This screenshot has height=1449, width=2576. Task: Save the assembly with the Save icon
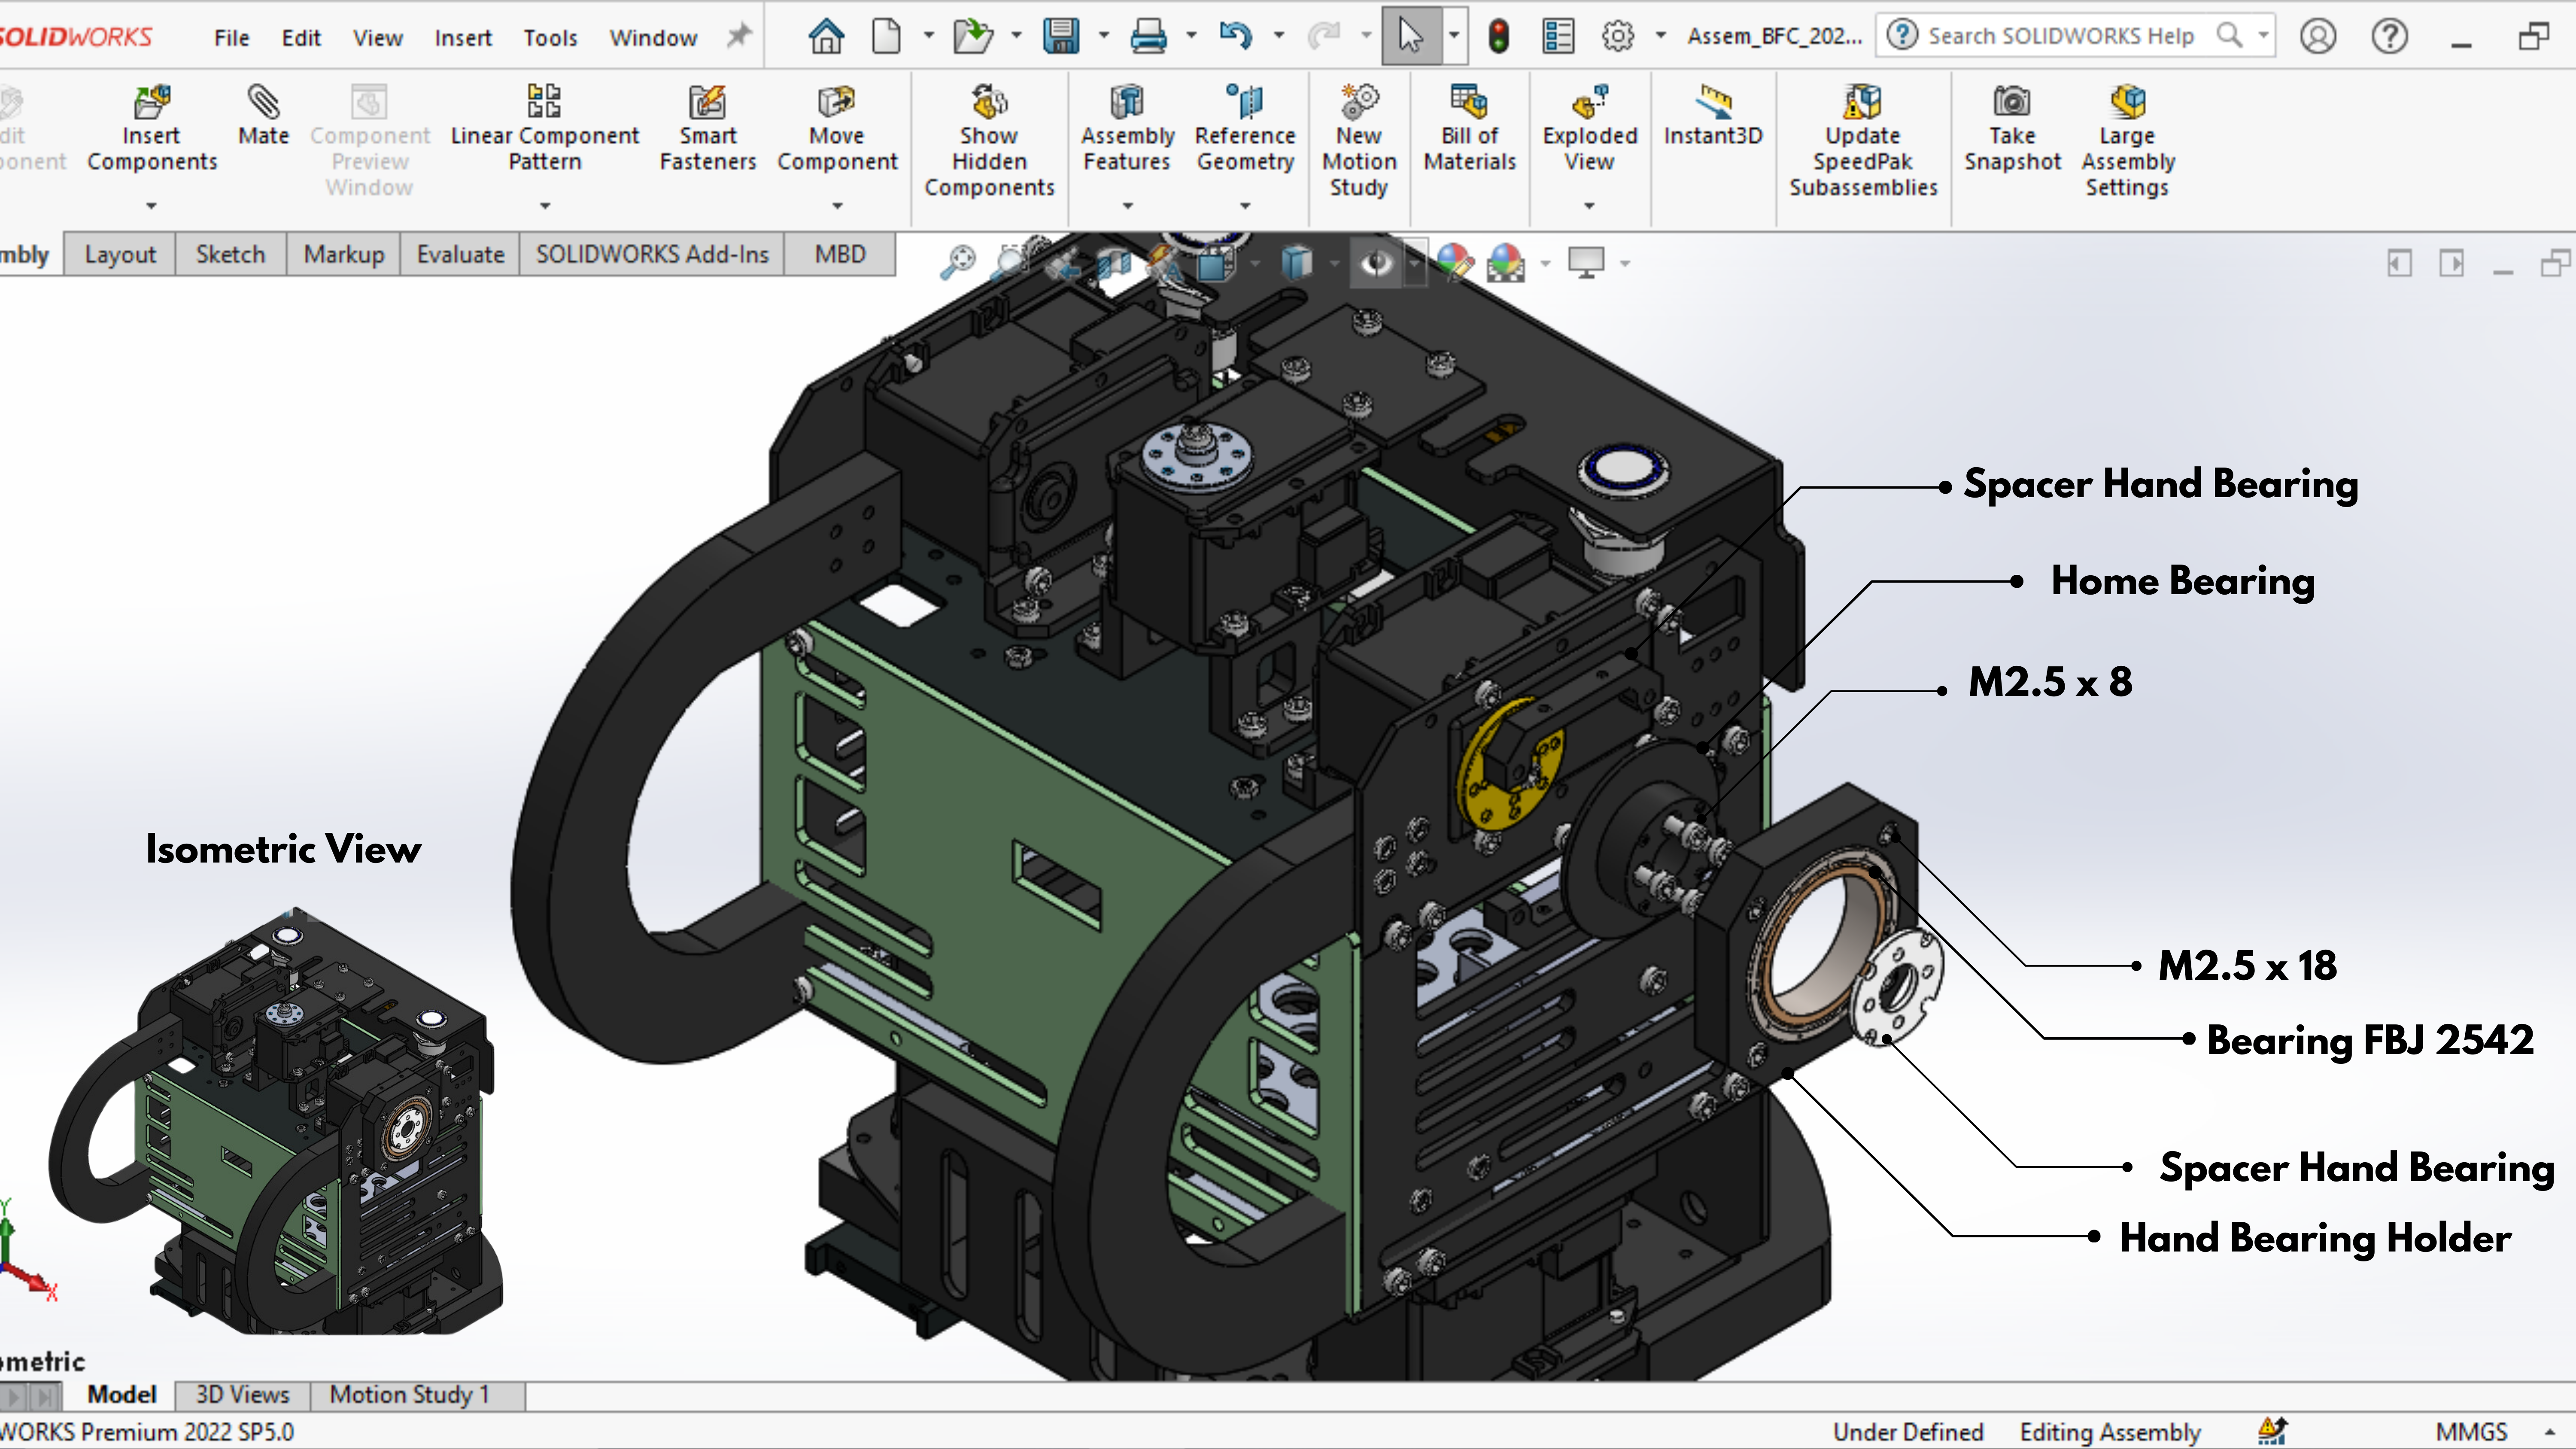(x=1060, y=36)
